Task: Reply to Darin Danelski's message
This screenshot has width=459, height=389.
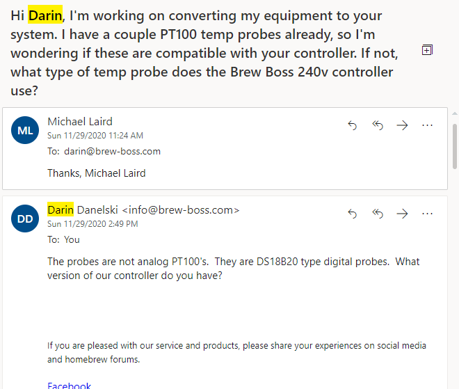Action: tap(352, 214)
